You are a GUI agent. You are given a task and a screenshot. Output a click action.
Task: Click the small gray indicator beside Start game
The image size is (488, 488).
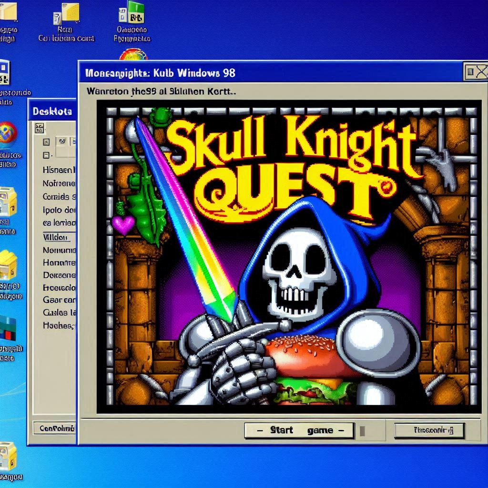click(362, 431)
